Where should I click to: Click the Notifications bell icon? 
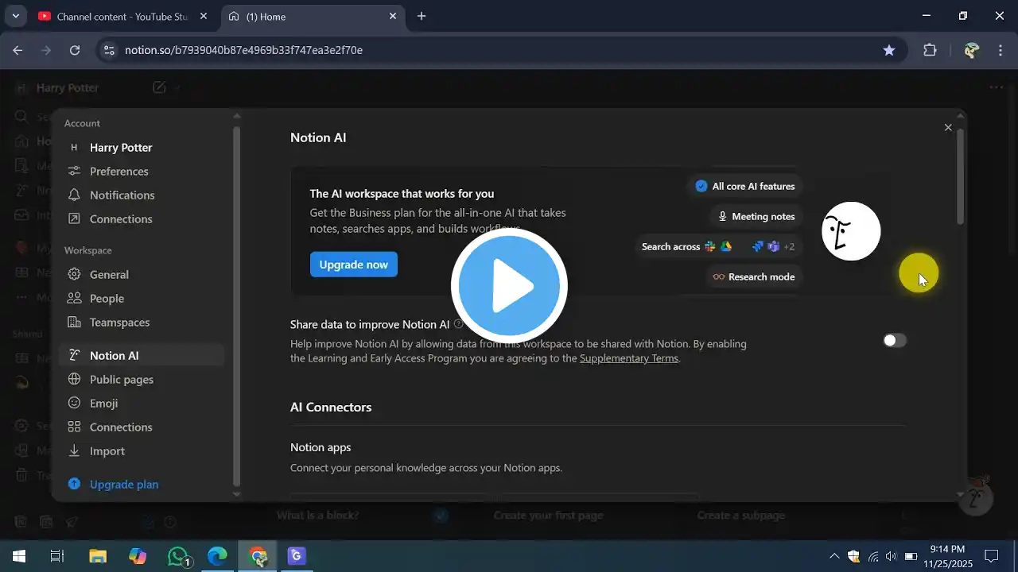pyautogui.click(x=74, y=195)
